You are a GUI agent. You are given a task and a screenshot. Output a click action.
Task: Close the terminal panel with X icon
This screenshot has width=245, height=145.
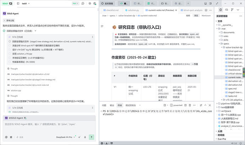point(210,105)
